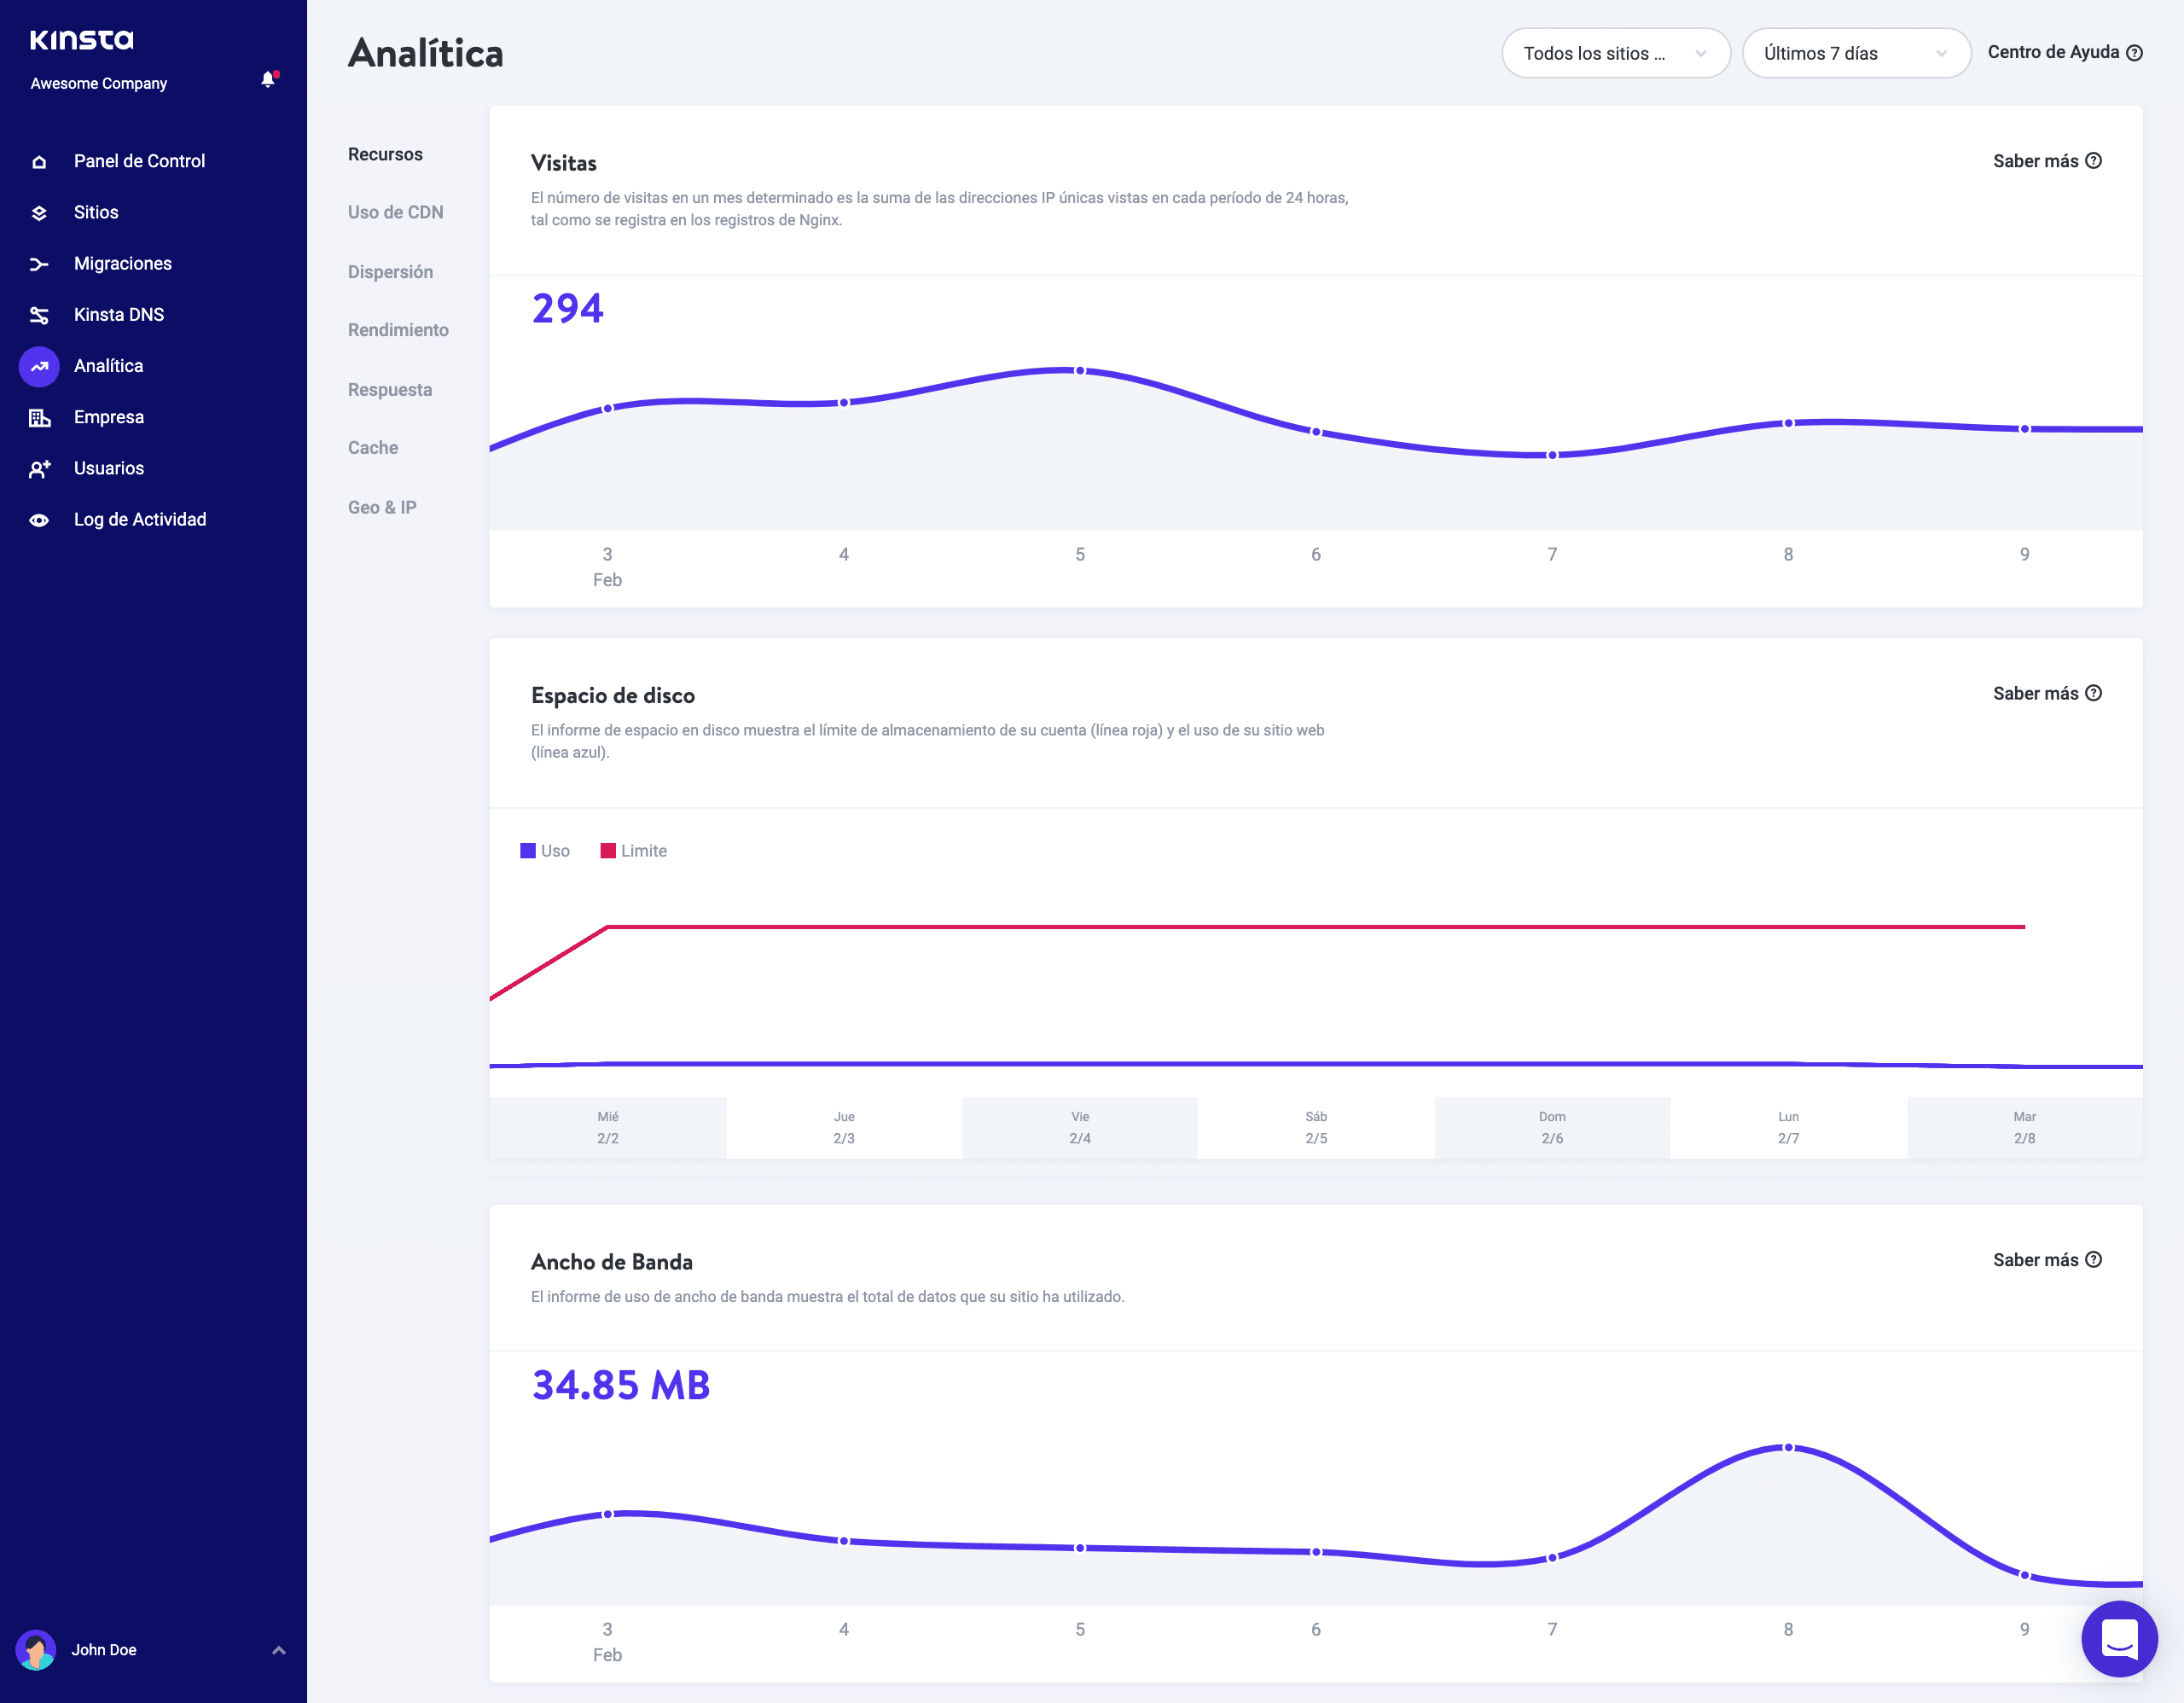2184x1703 pixels.
Task: Open Centro de Ayuda
Action: [2064, 52]
